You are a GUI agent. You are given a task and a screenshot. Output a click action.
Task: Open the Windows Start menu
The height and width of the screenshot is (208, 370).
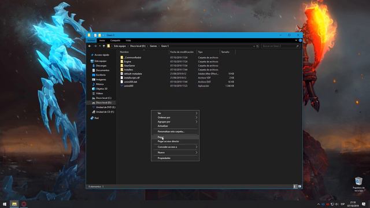click(5, 204)
